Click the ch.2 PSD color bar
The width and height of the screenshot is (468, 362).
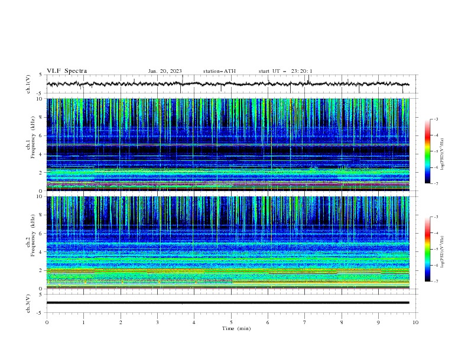click(x=428, y=249)
